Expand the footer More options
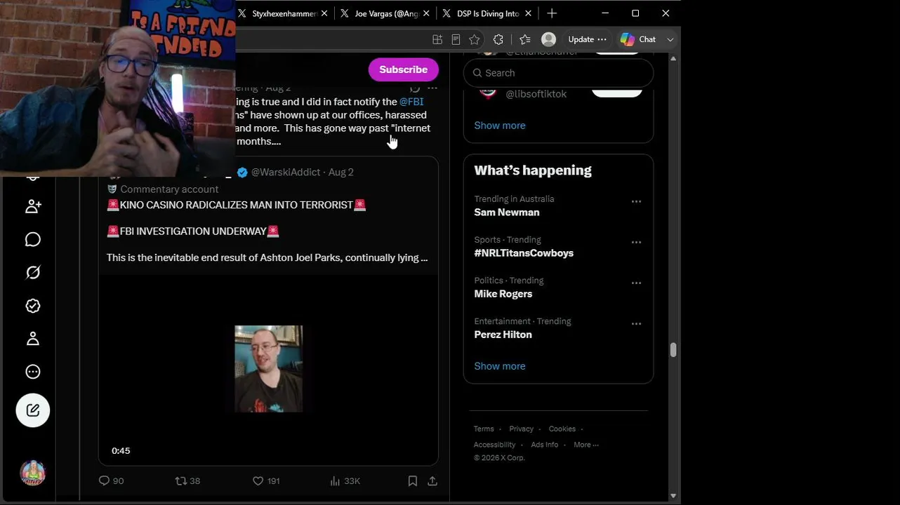The height and width of the screenshot is (505, 900). point(586,445)
